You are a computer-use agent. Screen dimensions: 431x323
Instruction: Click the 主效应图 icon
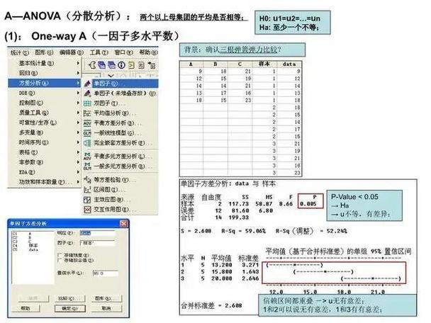click(87, 200)
